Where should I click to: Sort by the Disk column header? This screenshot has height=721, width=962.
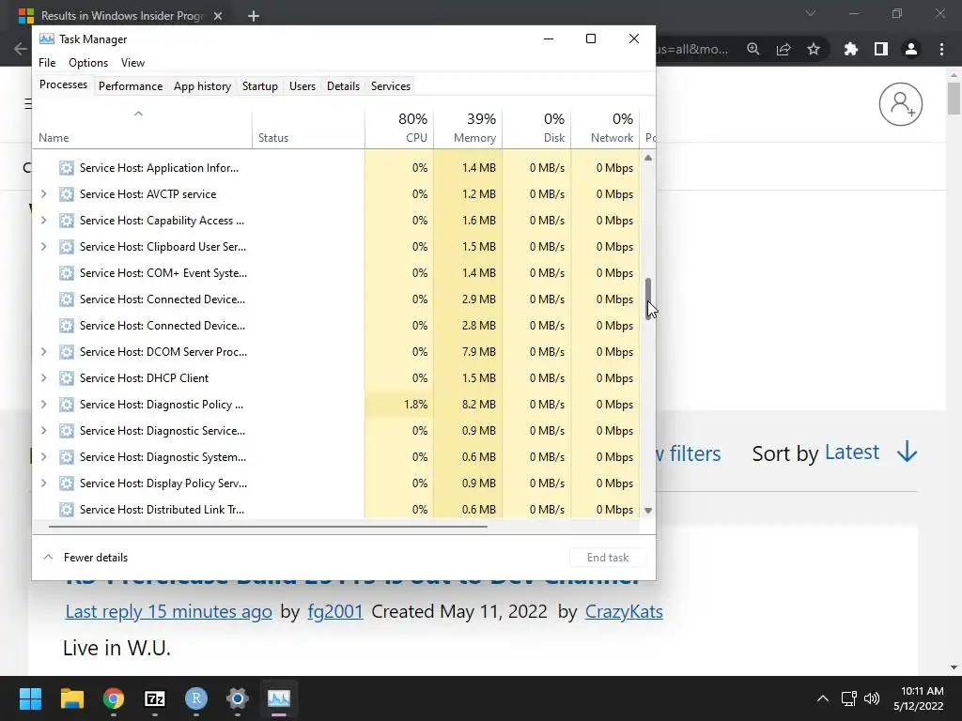[536, 128]
